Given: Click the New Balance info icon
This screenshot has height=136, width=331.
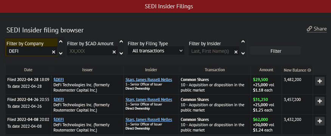Looking at the screenshot, I should pos(309,70).
